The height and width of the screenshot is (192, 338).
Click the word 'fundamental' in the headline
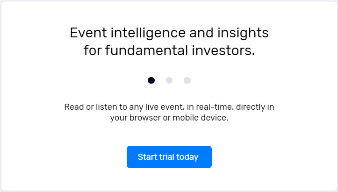[146, 50]
